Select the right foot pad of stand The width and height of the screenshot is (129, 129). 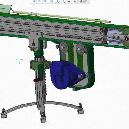click(x=81, y=111)
